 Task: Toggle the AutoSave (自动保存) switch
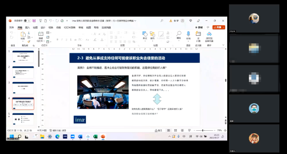tap(27, 21)
